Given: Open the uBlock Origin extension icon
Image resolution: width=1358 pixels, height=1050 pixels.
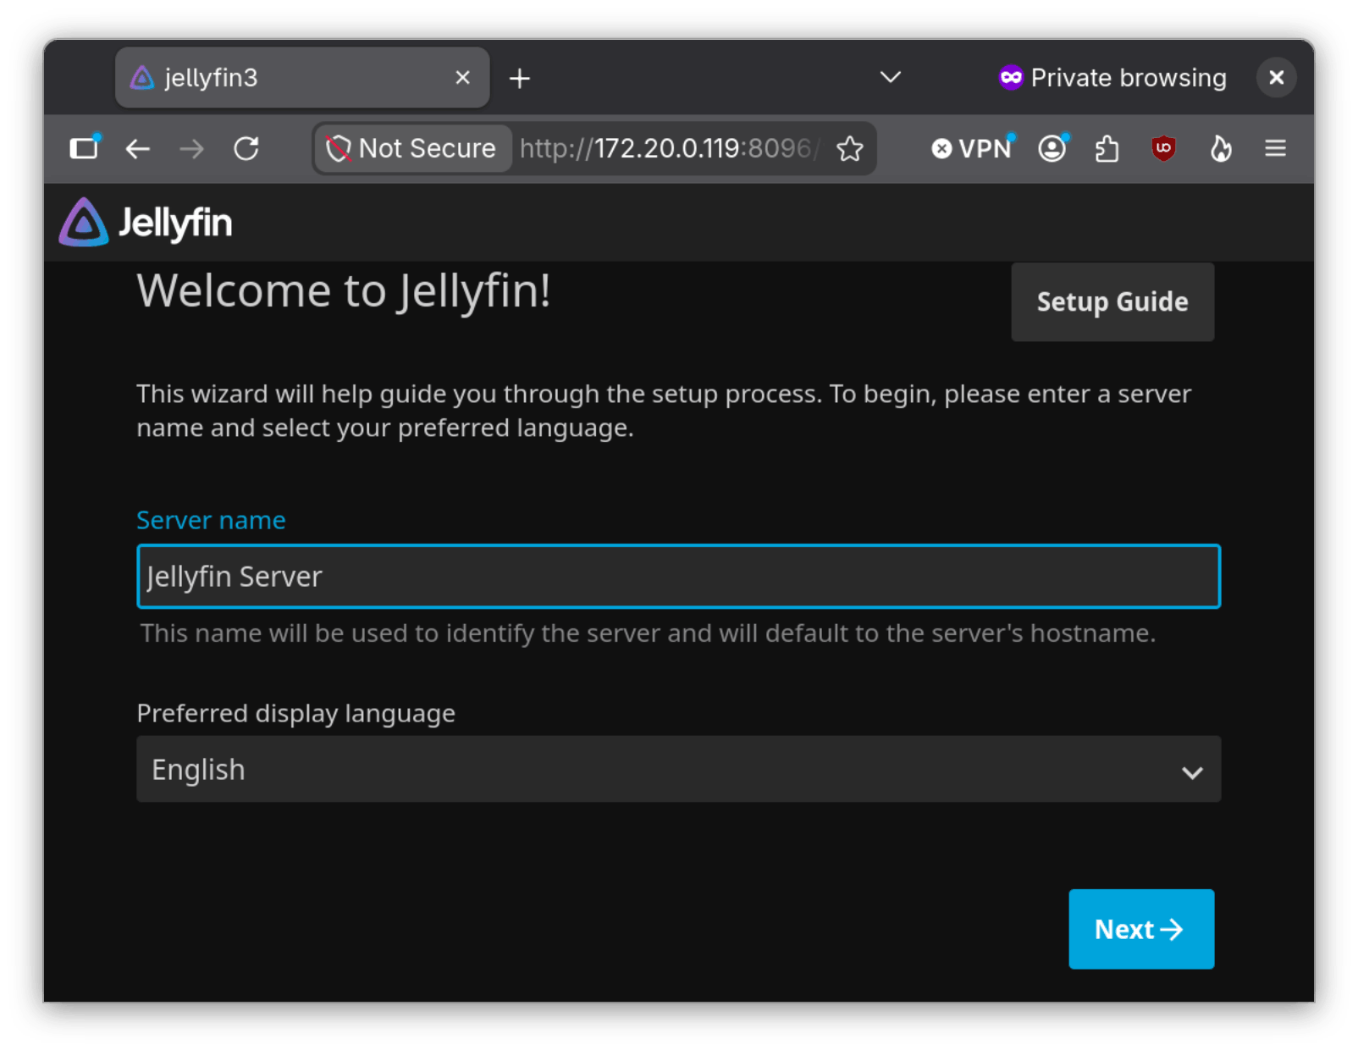Looking at the screenshot, I should tap(1163, 149).
